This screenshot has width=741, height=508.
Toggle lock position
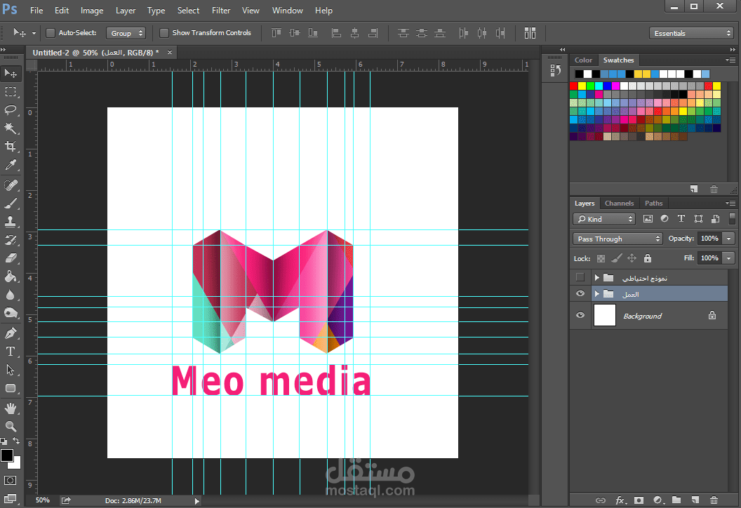[632, 258]
